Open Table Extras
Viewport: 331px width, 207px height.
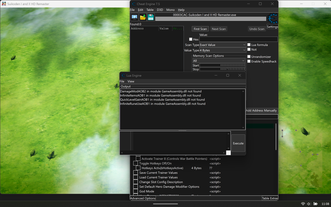click(270, 198)
